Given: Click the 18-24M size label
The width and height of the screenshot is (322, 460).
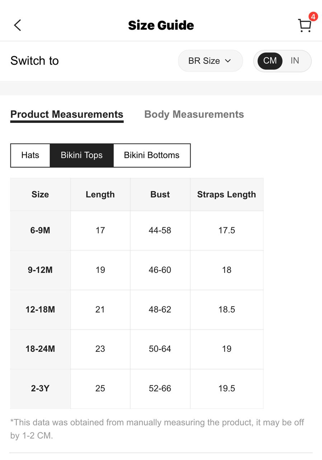Looking at the screenshot, I should pos(40,349).
